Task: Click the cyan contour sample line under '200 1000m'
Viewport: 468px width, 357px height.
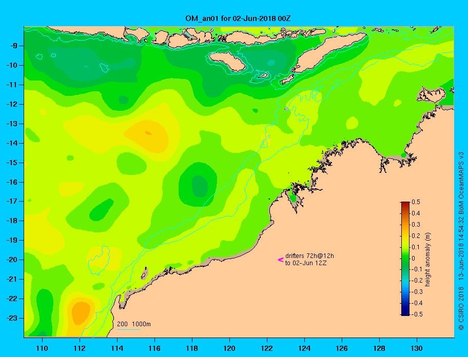Action: point(128,329)
